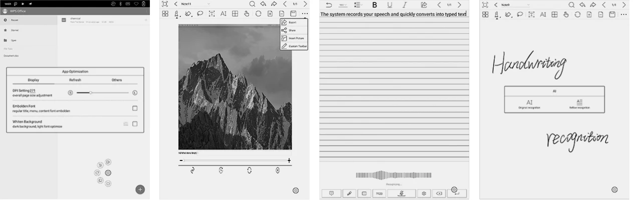Choose Share from the Note11 more menu
The width and height of the screenshot is (635, 201).
click(x=294, y=30)
